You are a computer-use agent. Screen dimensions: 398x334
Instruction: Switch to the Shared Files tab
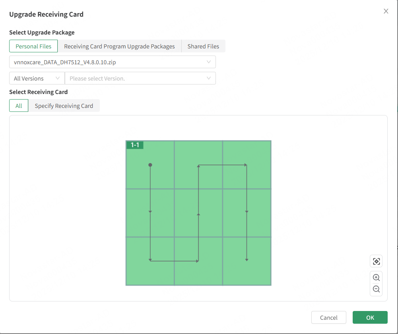[x=203, y=46]
